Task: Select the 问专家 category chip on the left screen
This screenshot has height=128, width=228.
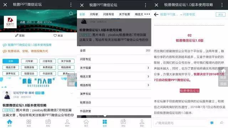Action: tap(29, 61)
